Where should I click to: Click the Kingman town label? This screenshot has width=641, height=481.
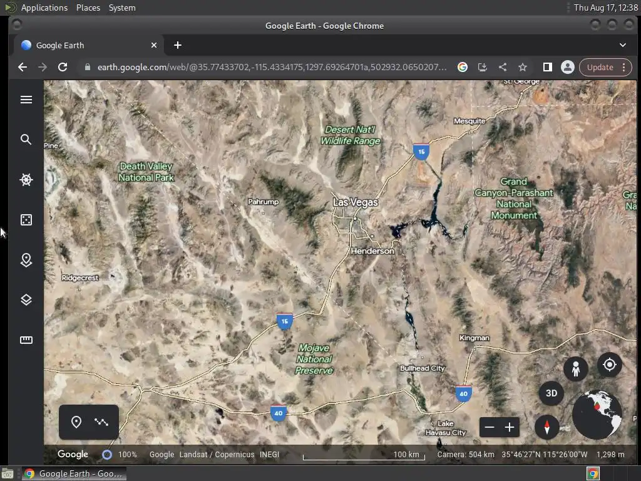pyautogui.click(x=474, y=338)
